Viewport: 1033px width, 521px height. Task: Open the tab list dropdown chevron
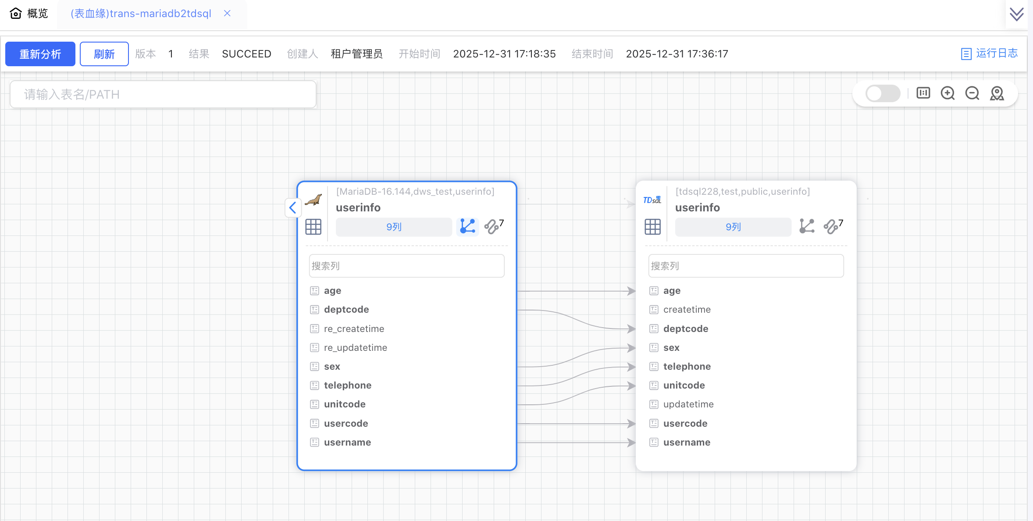(x=1016, y=14)
